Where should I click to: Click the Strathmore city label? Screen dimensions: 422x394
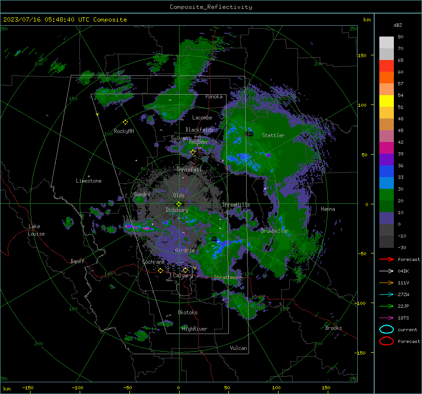click(x=228, y=277)
